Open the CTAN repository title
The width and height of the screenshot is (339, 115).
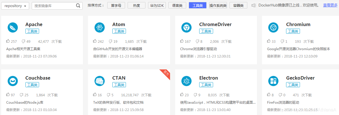(x=119, y=78)
